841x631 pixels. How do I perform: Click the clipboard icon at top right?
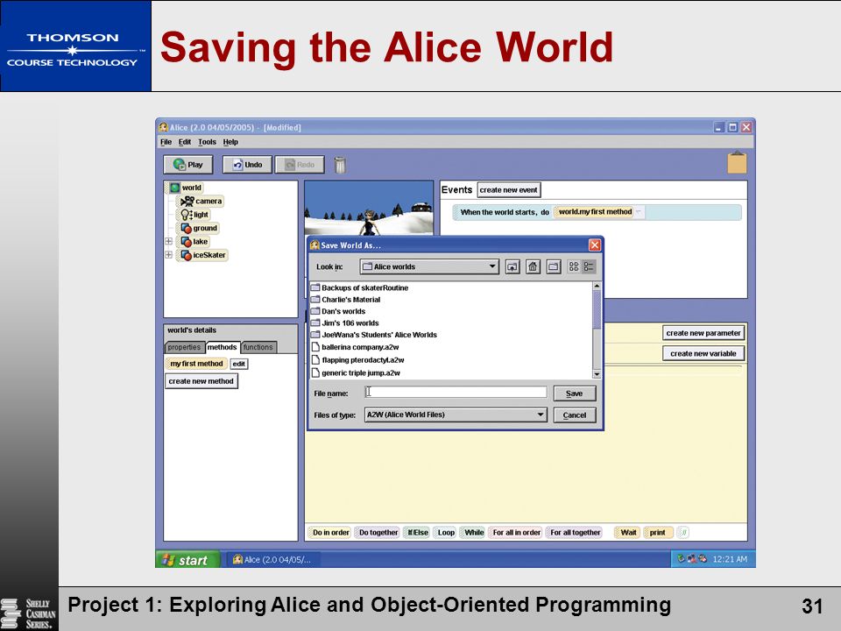tap(737, 163)
